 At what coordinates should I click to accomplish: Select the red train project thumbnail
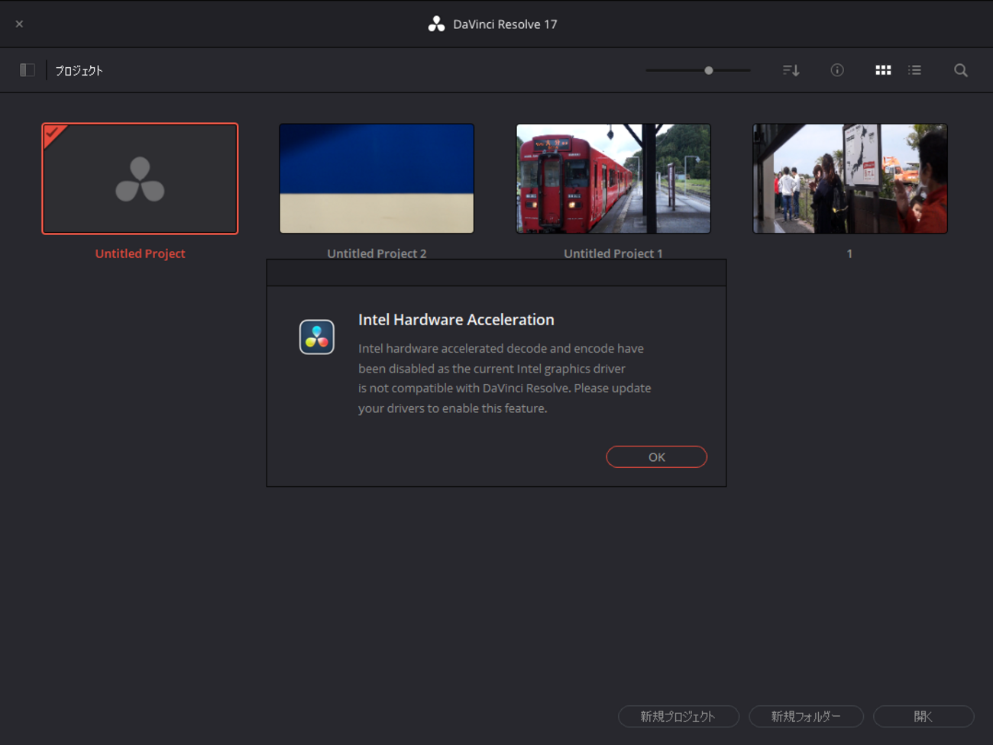pos(613,179)
